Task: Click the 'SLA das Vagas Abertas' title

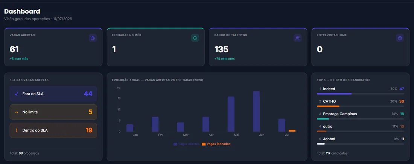Action: click(29, 80)
